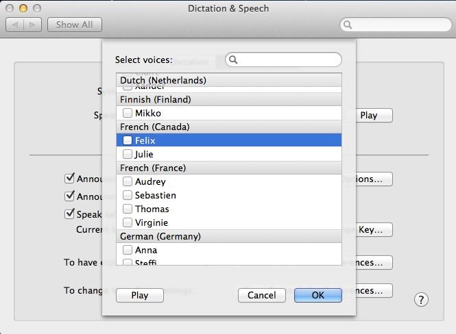The height and width of the screenshot is (334, 456).
Task: Toggle the second Announce checkbox in background
Action: [69, 196]
